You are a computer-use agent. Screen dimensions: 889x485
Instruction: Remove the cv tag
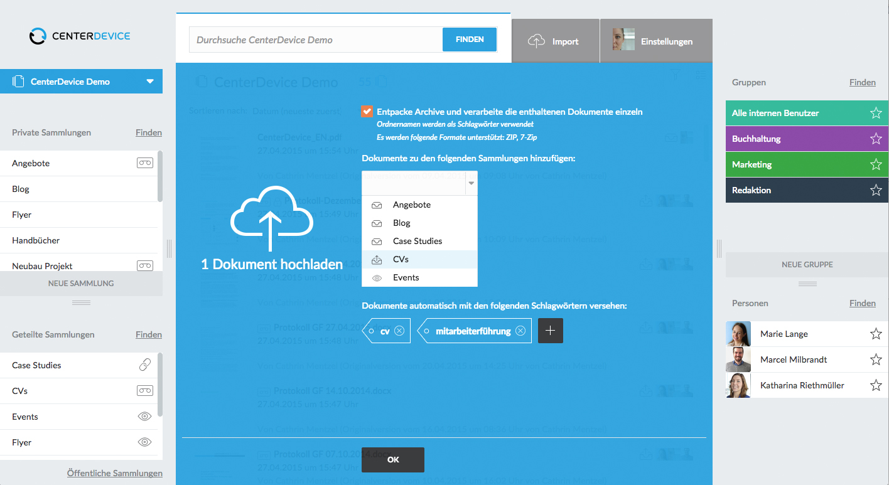tap(399, 331)
